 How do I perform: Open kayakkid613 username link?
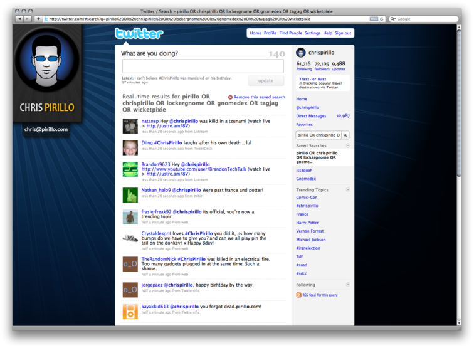coord(155,307)
